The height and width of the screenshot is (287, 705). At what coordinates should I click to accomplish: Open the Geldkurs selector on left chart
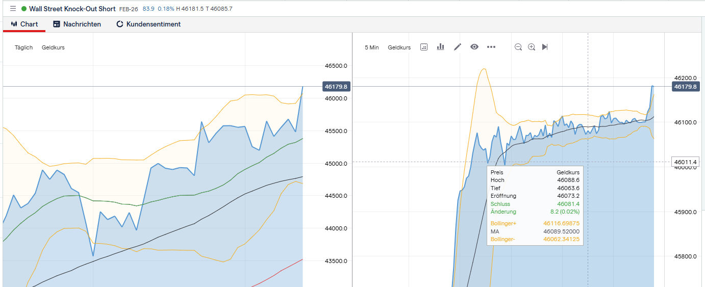click(x=53, y=47)
